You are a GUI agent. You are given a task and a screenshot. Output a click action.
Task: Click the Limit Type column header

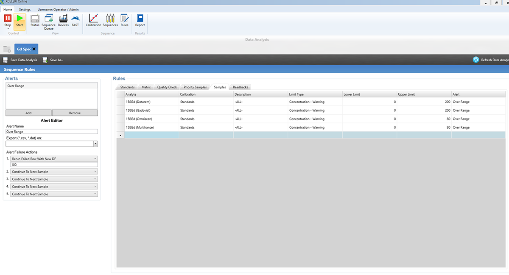(315, 94)
